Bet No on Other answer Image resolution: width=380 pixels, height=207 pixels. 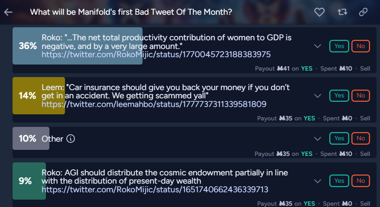[361, 138]
